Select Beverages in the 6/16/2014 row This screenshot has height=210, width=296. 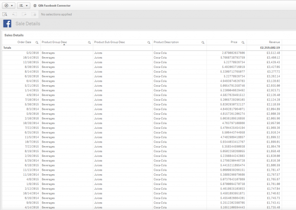[x=48, y=198]
